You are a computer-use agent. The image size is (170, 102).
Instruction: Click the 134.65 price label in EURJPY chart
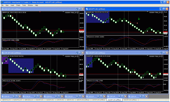point(166,60)
